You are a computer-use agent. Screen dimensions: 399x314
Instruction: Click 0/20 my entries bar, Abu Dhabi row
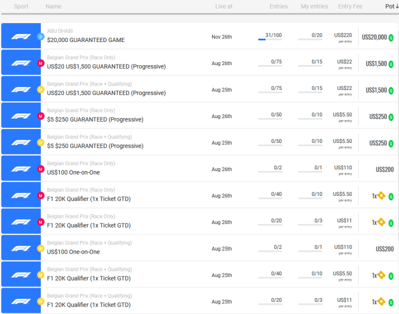pyautogui.click(x=310, y=39)
